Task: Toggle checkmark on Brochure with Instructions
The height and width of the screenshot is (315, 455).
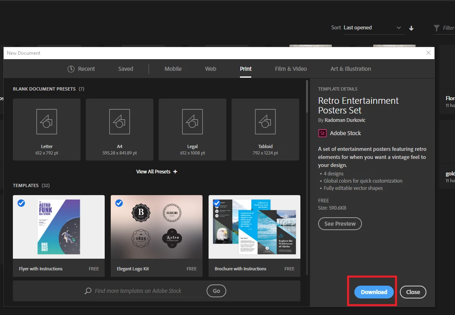Action: click(217, 203)
